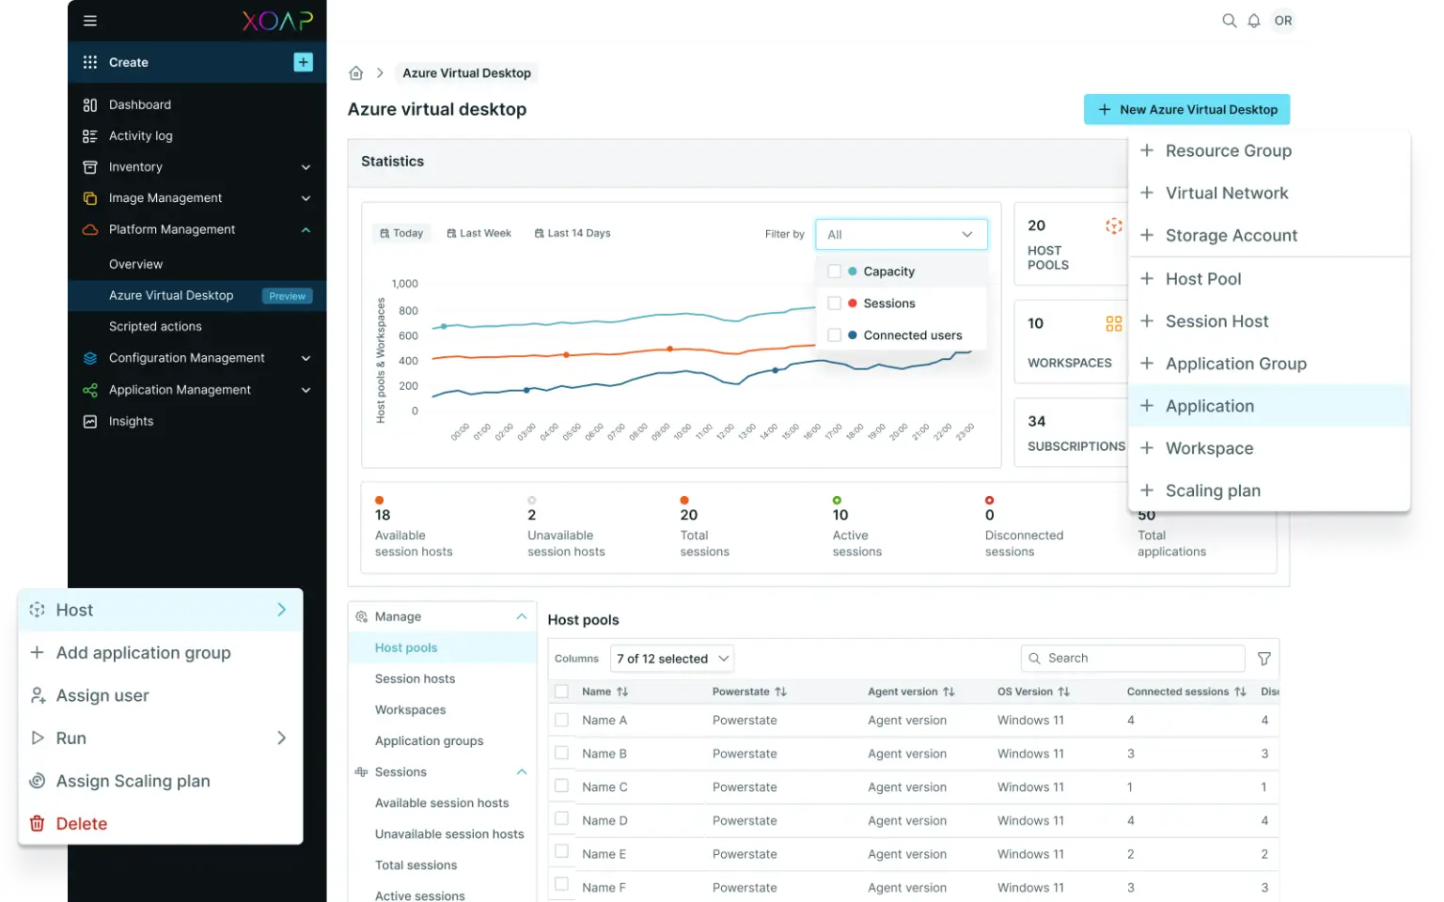Choose Resource Group from the create menu
Image resolution: width=1444 pixels, height=902 pixels.
1269,150
